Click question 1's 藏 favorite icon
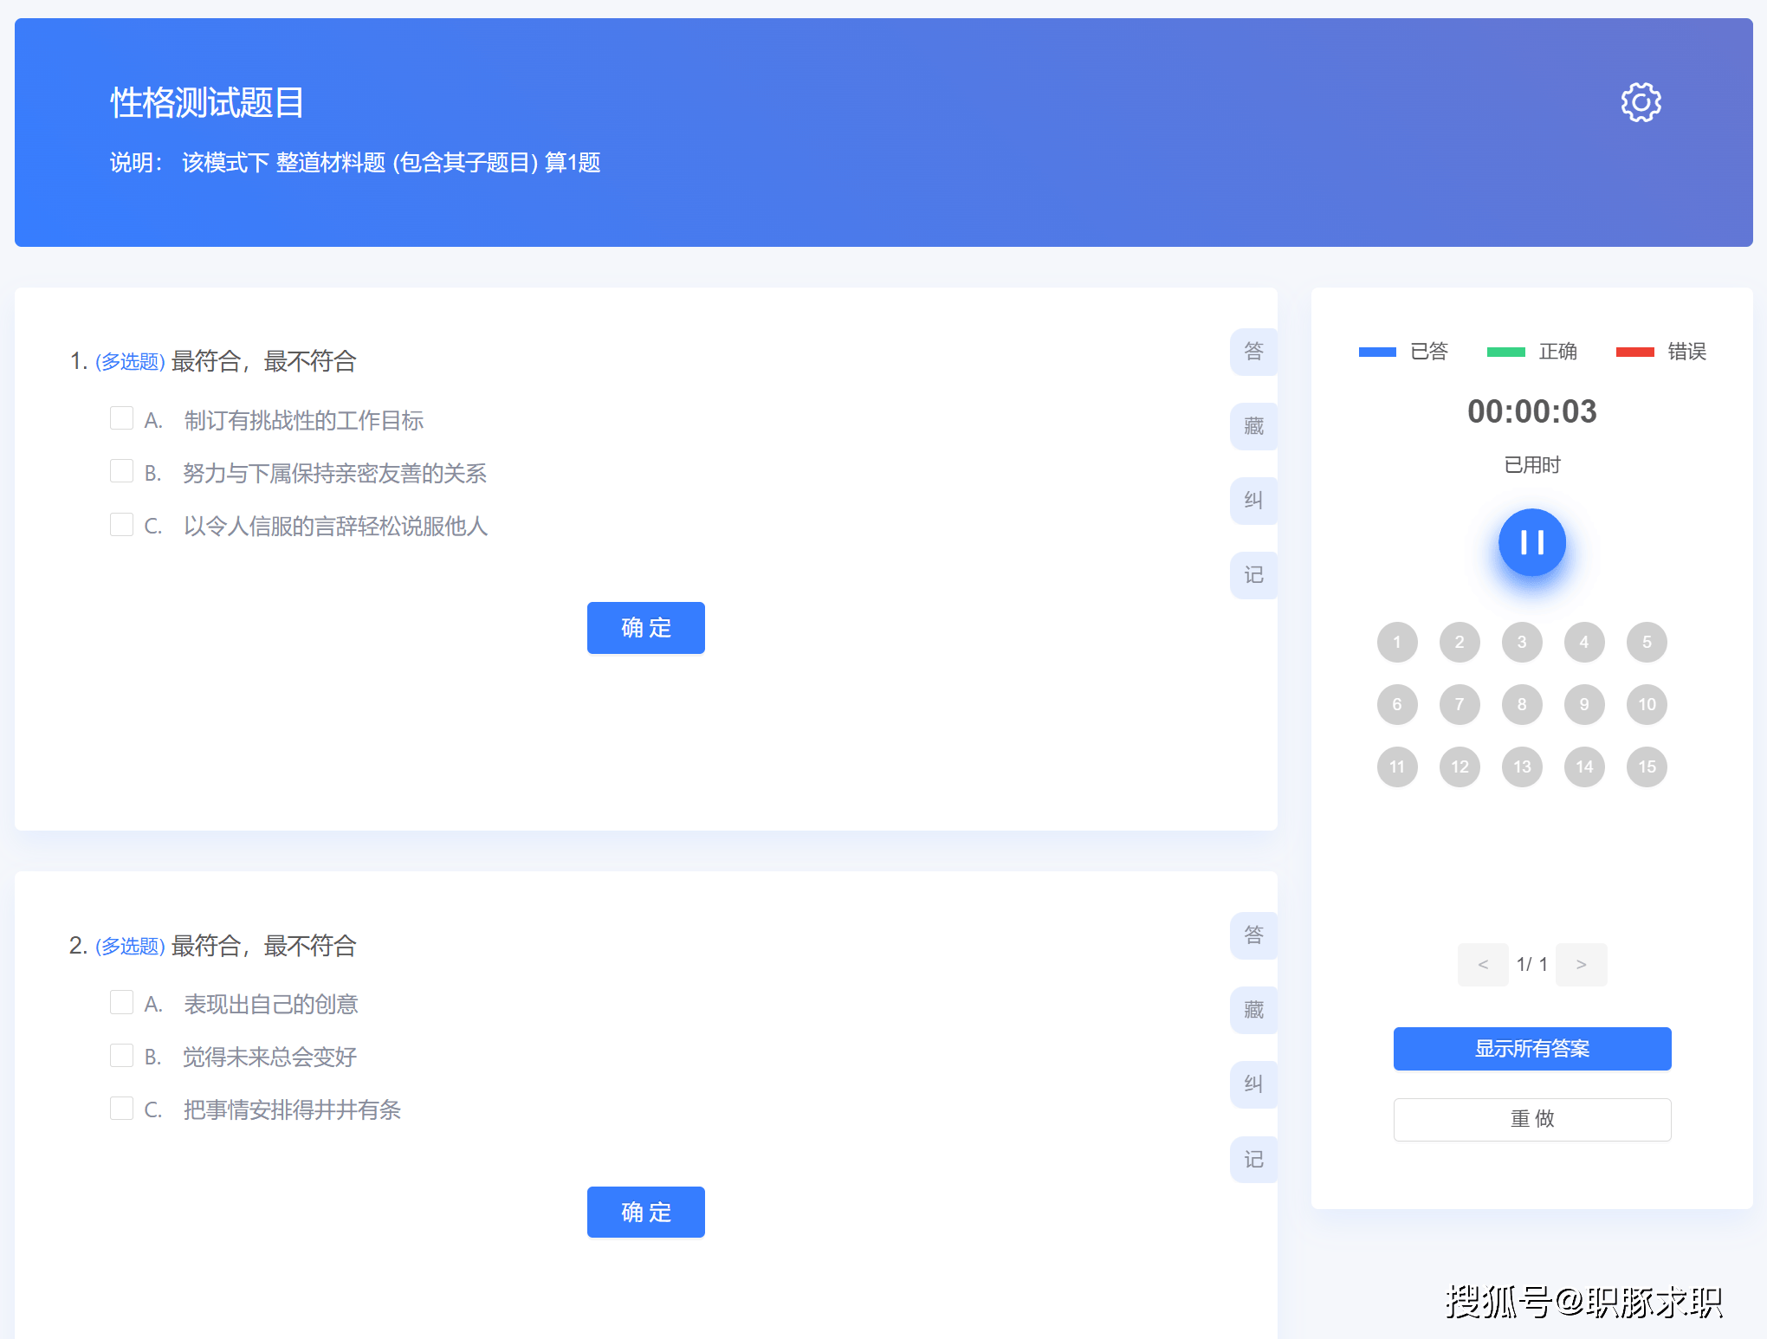The image size is (1767, 1339). pyautogui.click(x=1253, y=426)
